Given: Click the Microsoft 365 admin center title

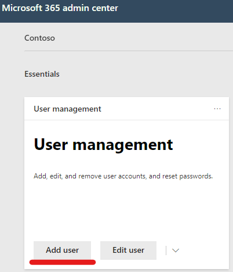Looking at the screenshot, I should 60,8.
